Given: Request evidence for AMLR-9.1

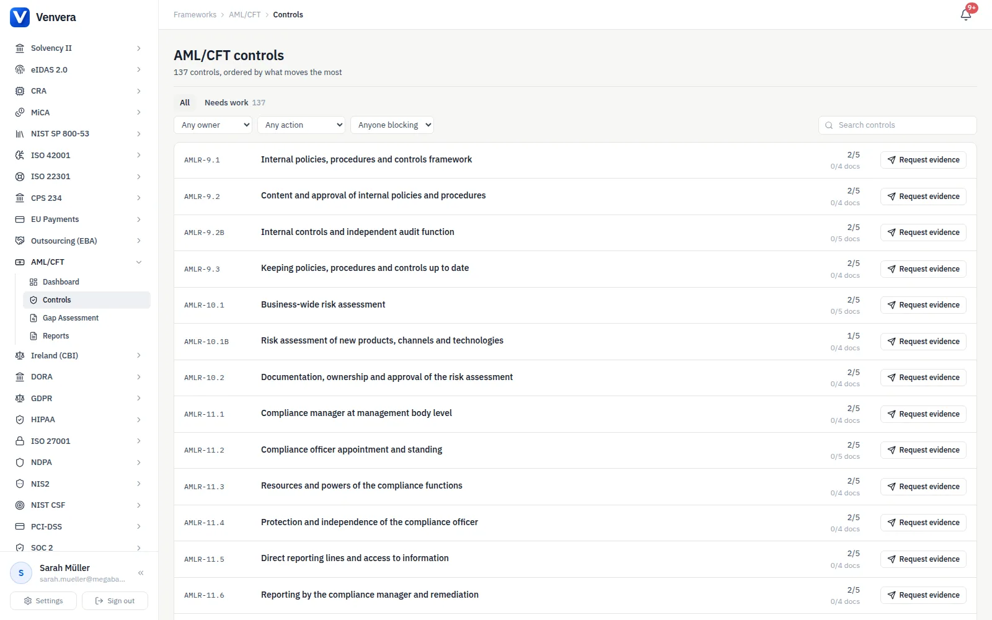Looking at the screenshot, I should click(x=923, y=160).
